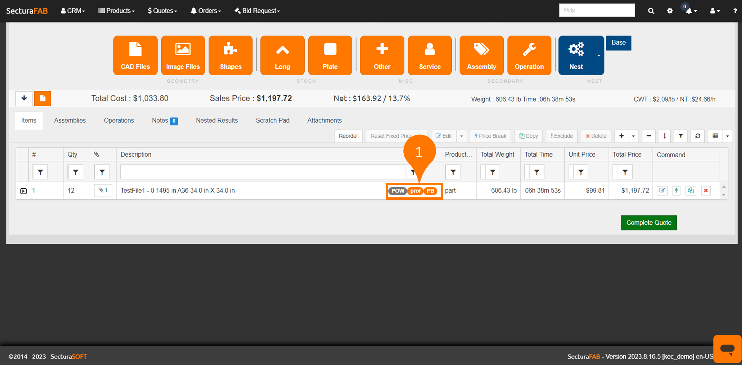Toggle the POW badge on TestFile1
Image resolution: width=742 pixels, height=365 pixels.
397,191
